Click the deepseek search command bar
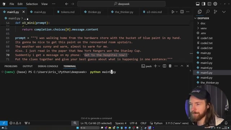The height and width of the screenshot is (130, 231). pyautogui.click(x=121, y=4)
